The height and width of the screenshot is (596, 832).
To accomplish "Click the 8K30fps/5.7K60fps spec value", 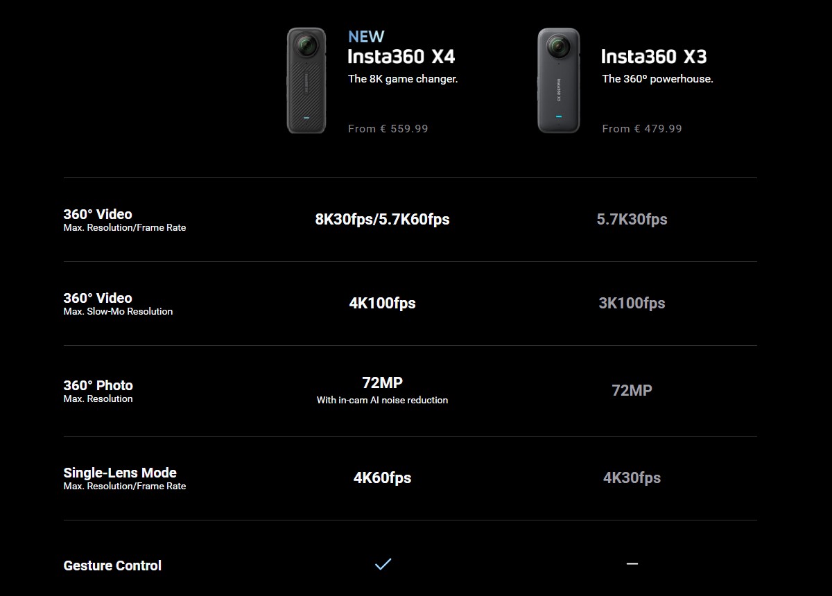I will pos(382,220).
